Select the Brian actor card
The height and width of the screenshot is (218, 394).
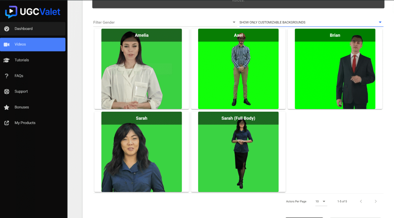[335, 69]
